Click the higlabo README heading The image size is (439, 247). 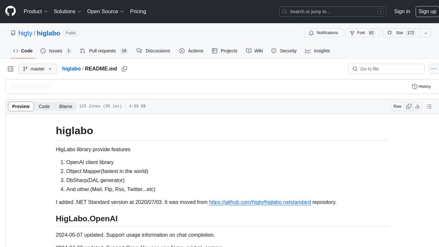click(x=75, y=130)
